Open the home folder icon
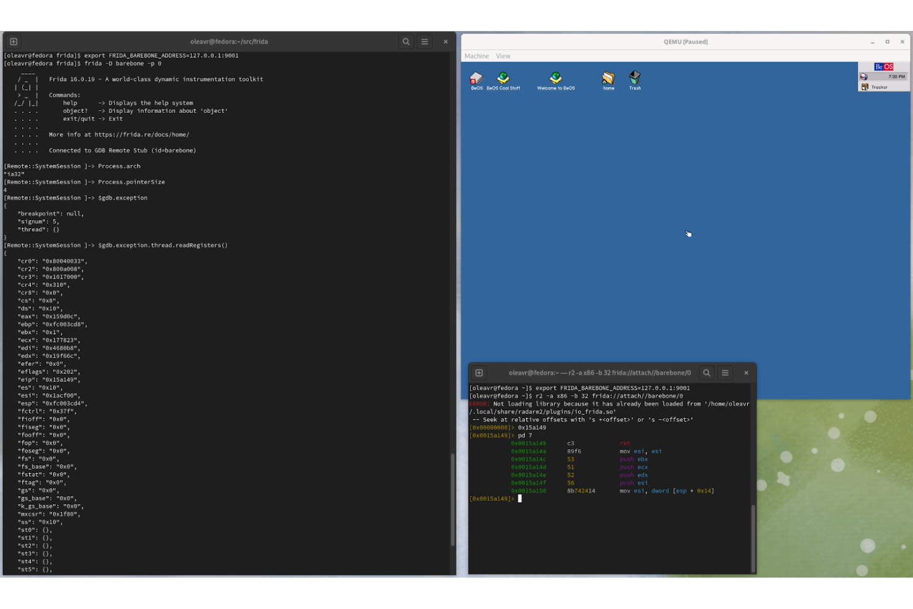This screenshot has height=609, width=913. [608, 78]
